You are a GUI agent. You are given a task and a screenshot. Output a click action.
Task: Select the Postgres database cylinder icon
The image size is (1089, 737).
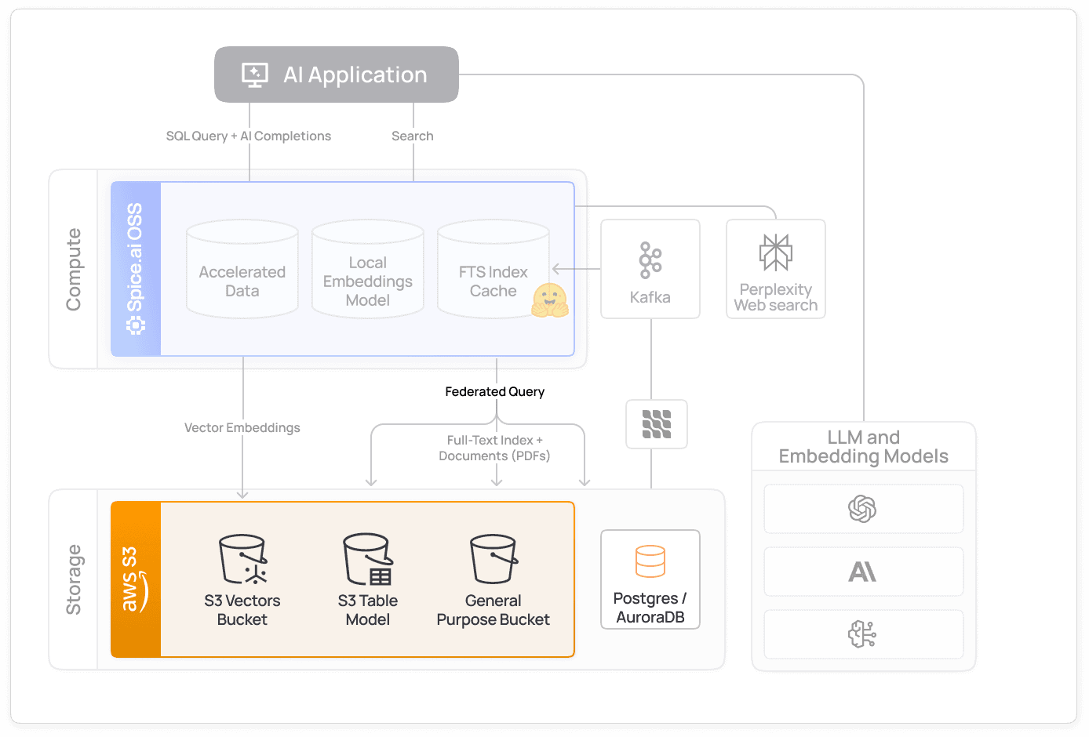650,561
